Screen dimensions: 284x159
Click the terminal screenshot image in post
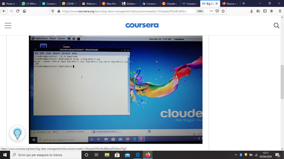click(x=115, y=90)
